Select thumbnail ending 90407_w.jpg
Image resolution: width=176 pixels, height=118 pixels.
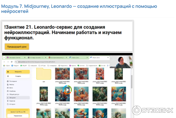pyautogui.click(x=119, y=94)
